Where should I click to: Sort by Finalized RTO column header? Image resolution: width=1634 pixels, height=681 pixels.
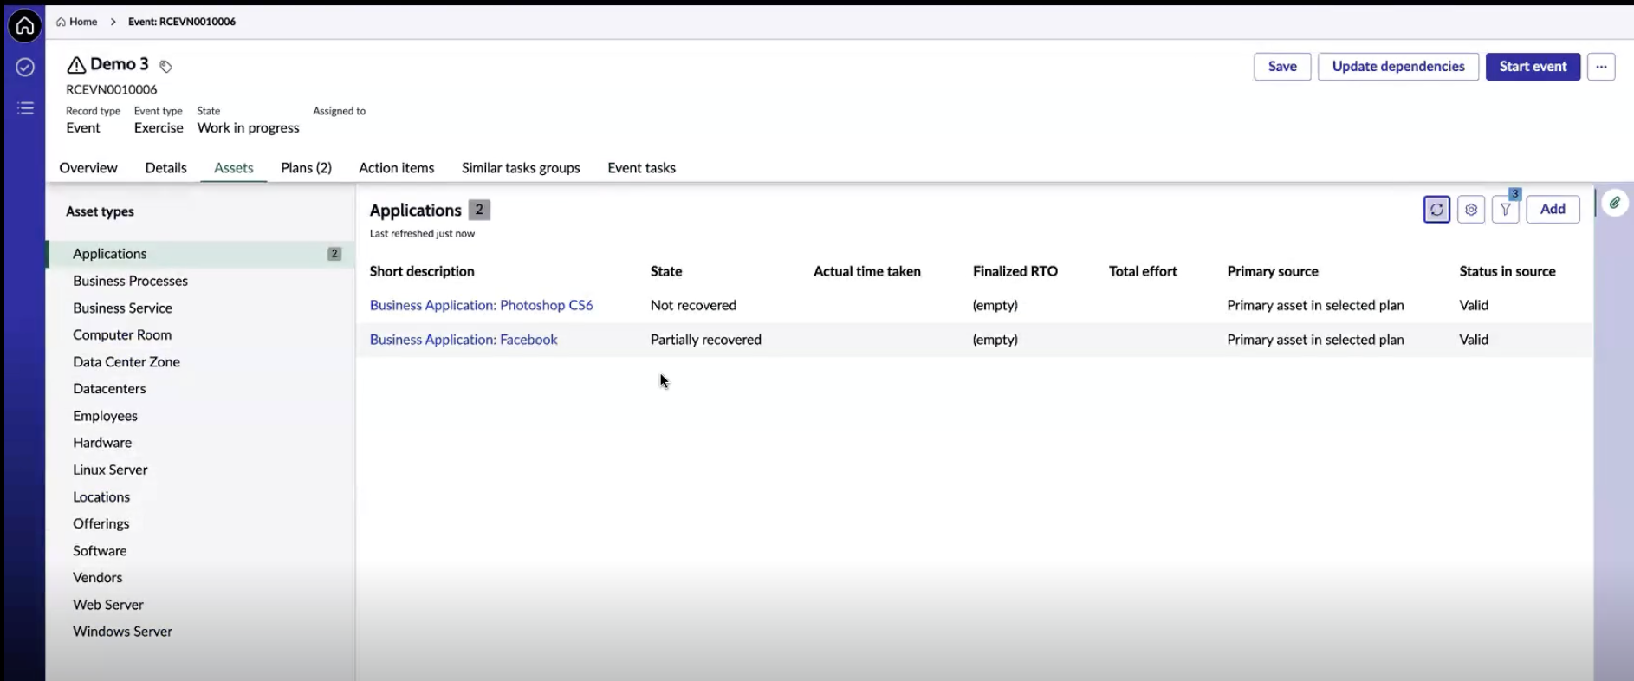(x=1015, y=271)
